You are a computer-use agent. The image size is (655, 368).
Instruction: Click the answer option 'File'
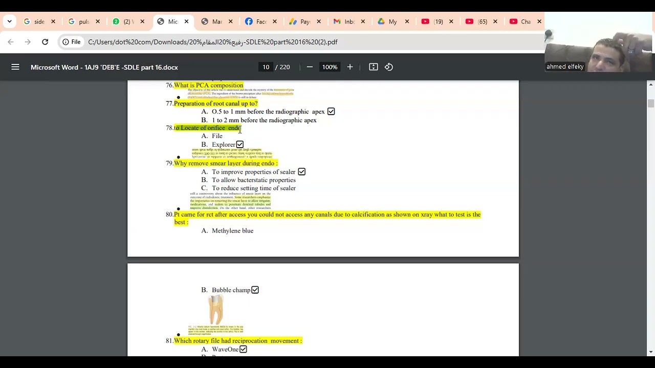coord(217,136)
